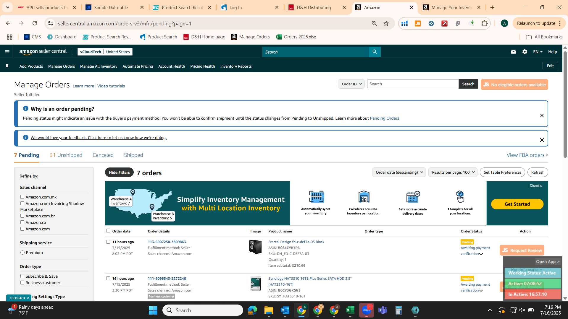The height and width of the screenshot is (319, 568).
Task: Open the Order ID search type dropdown
Action: point(351,84)
